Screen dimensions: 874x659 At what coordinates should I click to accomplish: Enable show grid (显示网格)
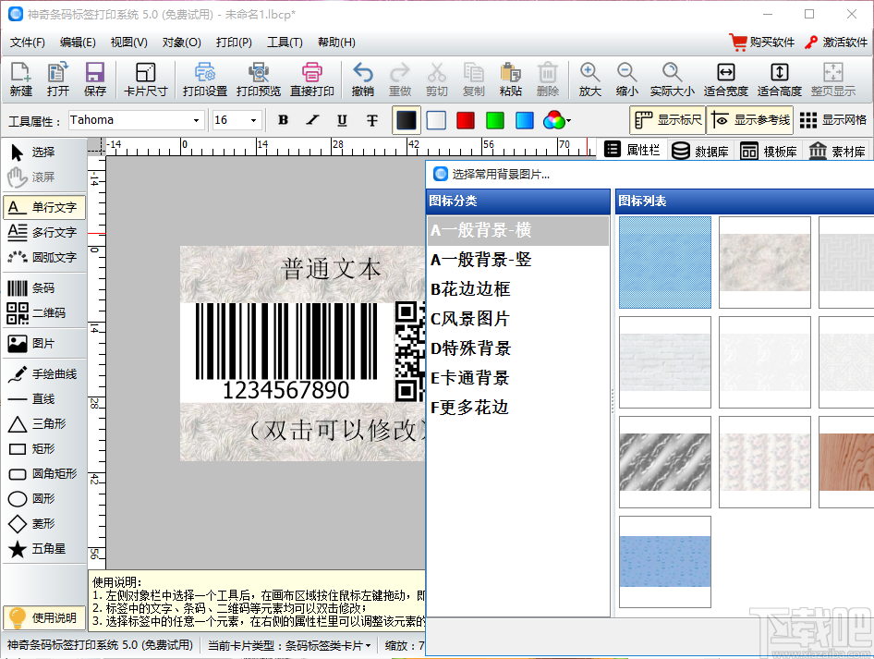coord(833,120)
